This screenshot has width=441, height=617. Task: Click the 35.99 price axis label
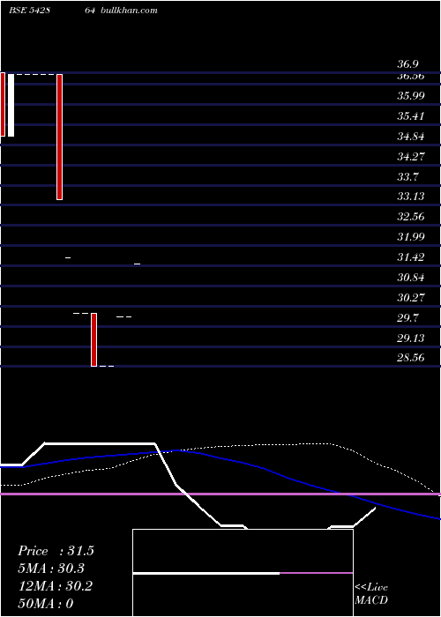coord(410,95)
